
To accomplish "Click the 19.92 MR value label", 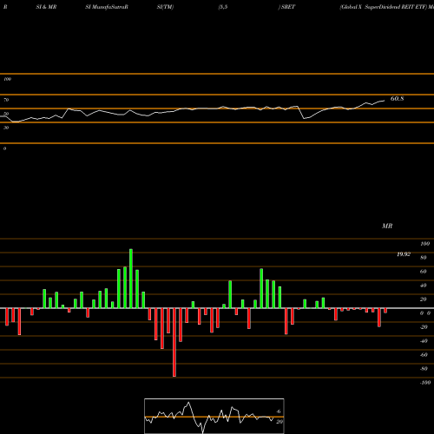I will (x=404, y=254).
